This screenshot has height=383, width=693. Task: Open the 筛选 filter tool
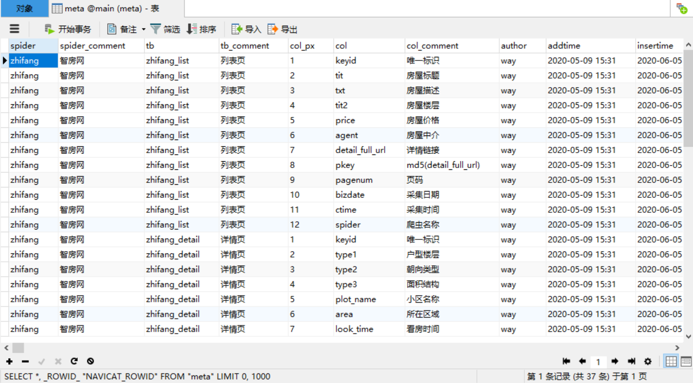tap(165, 29)
